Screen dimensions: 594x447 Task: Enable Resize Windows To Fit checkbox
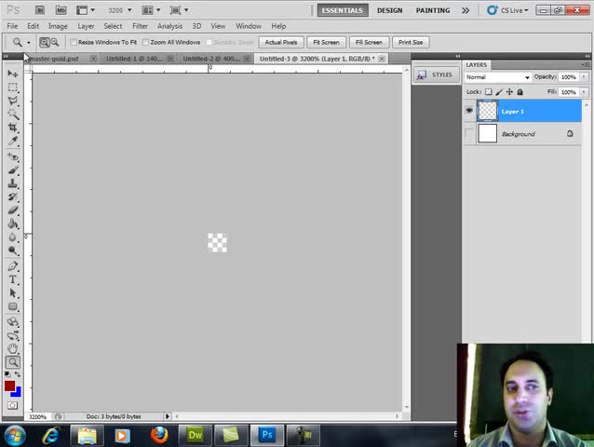click(74, 42)
